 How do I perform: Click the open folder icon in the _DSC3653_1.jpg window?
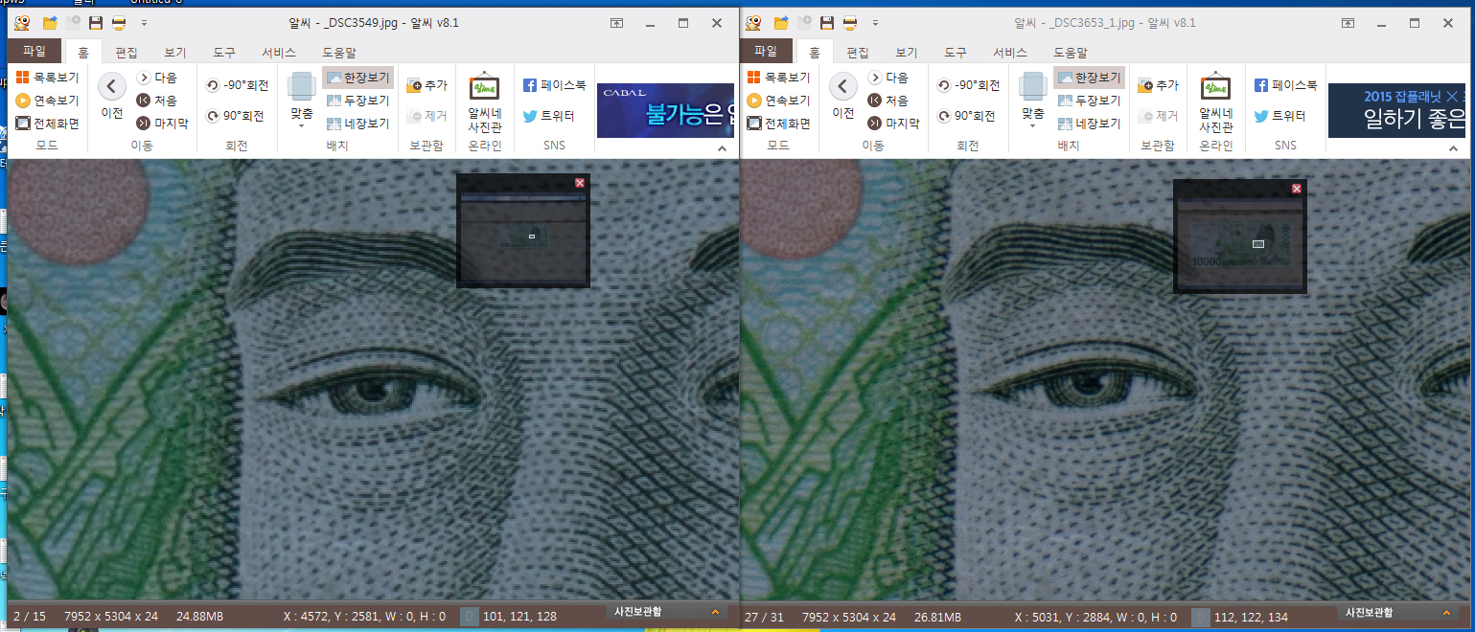click(x=781, y=22)
